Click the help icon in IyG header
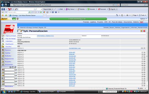 pyautogui.click(x=144, y=31)
